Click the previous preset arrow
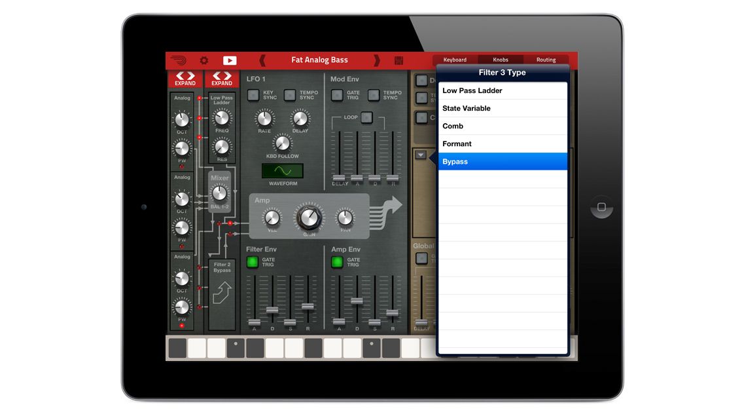Image resolution: width=742 pixels, height=418 pixels. point(261,60)
